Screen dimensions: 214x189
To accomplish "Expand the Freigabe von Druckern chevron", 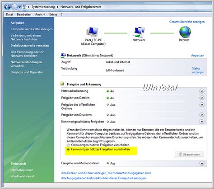I will click(x=202, y=115).
